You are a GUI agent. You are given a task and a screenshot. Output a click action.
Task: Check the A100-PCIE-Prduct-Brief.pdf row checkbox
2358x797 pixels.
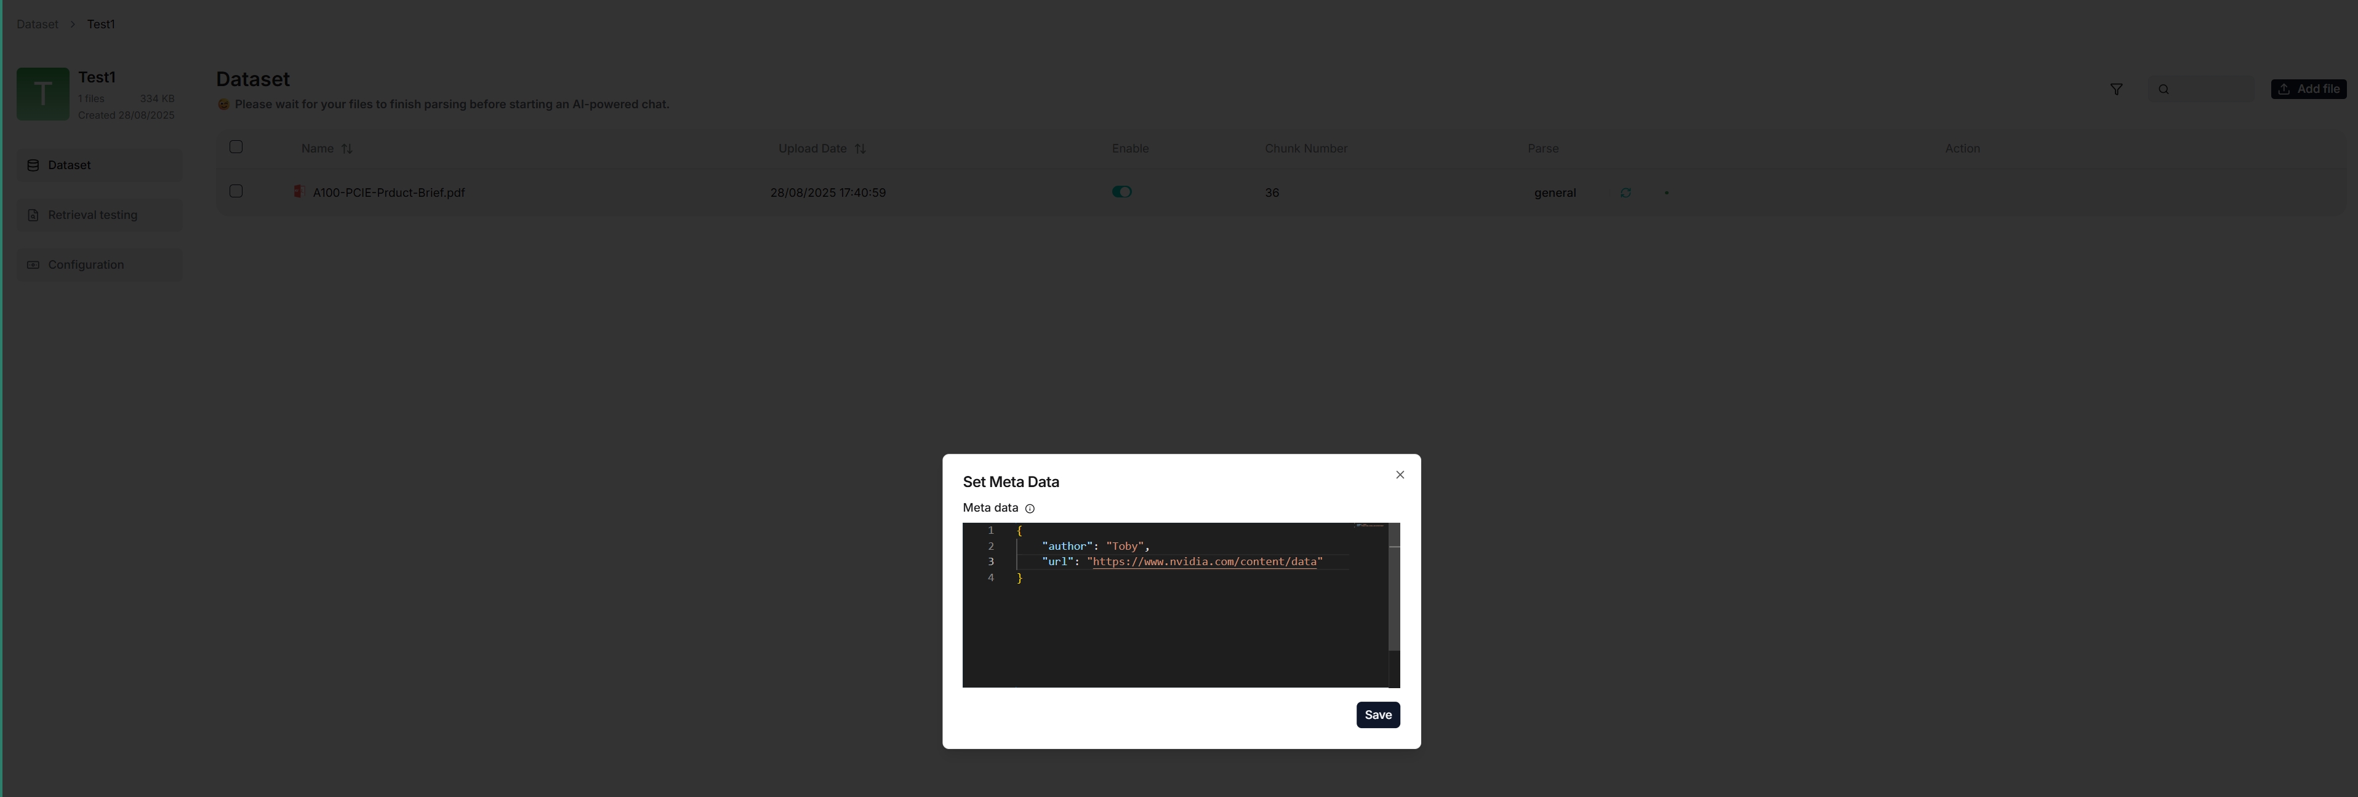236,190
